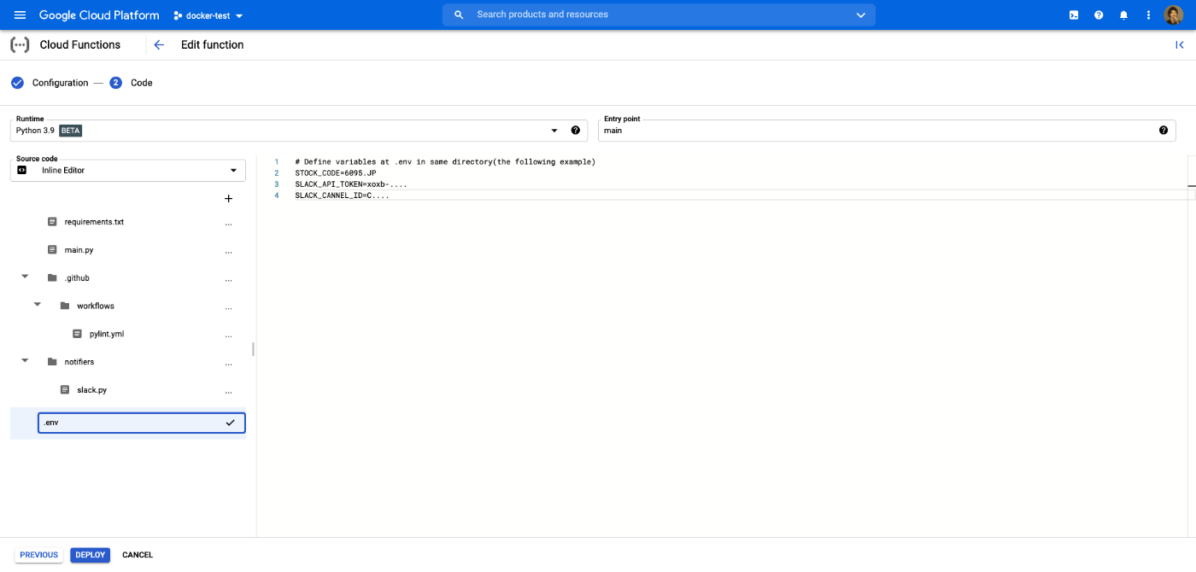This screenshot has width=1196, height=572.
Task: Click the PREVIOUS button
Action: 38,555
